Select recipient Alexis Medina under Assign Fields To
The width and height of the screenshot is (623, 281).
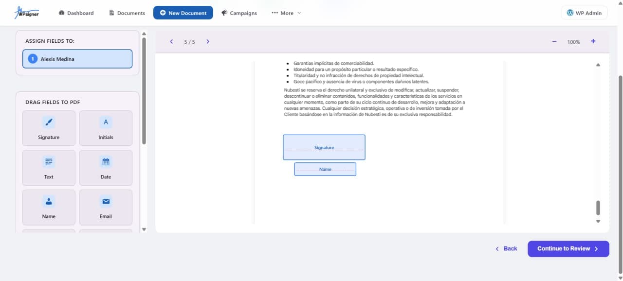click(x=77, y=58)
